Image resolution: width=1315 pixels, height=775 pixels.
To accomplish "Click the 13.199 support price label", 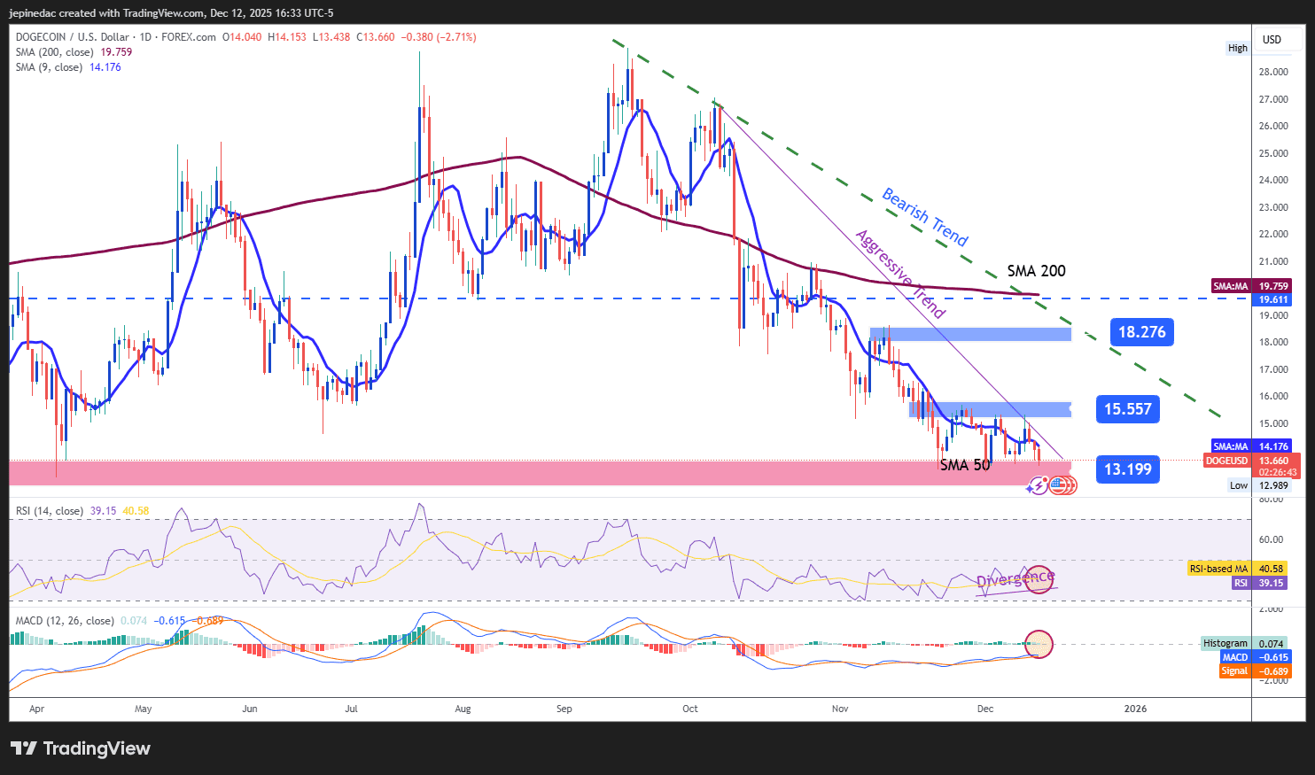I will 1127,469.
